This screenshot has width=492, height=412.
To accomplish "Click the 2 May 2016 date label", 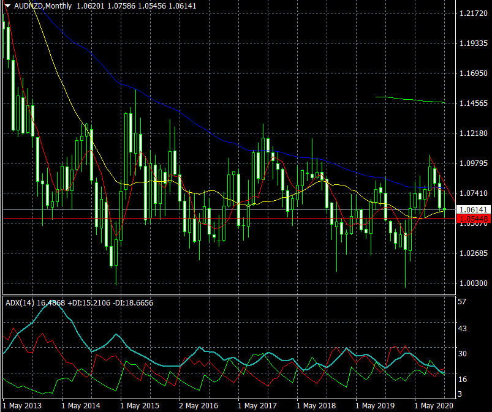I will 199,406.
